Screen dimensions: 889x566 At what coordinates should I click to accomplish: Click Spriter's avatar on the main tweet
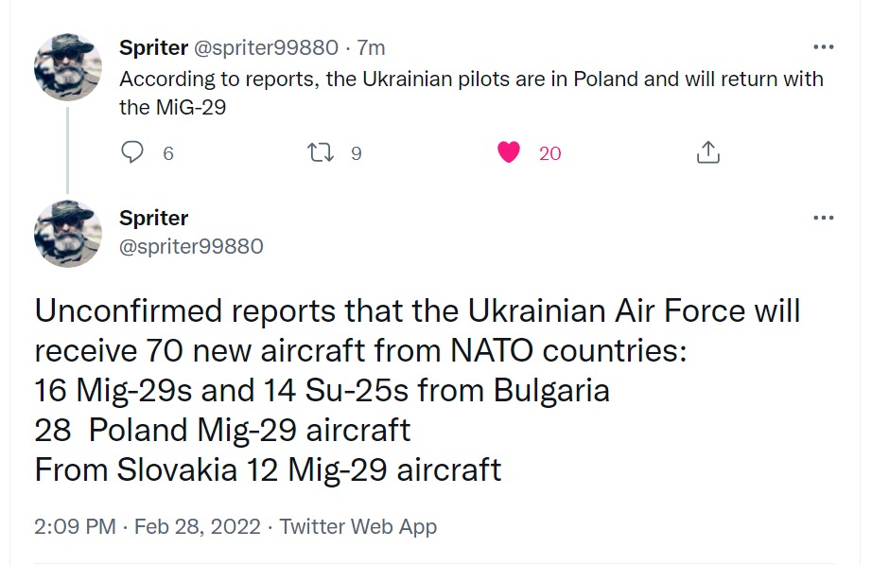coord(67,234)
